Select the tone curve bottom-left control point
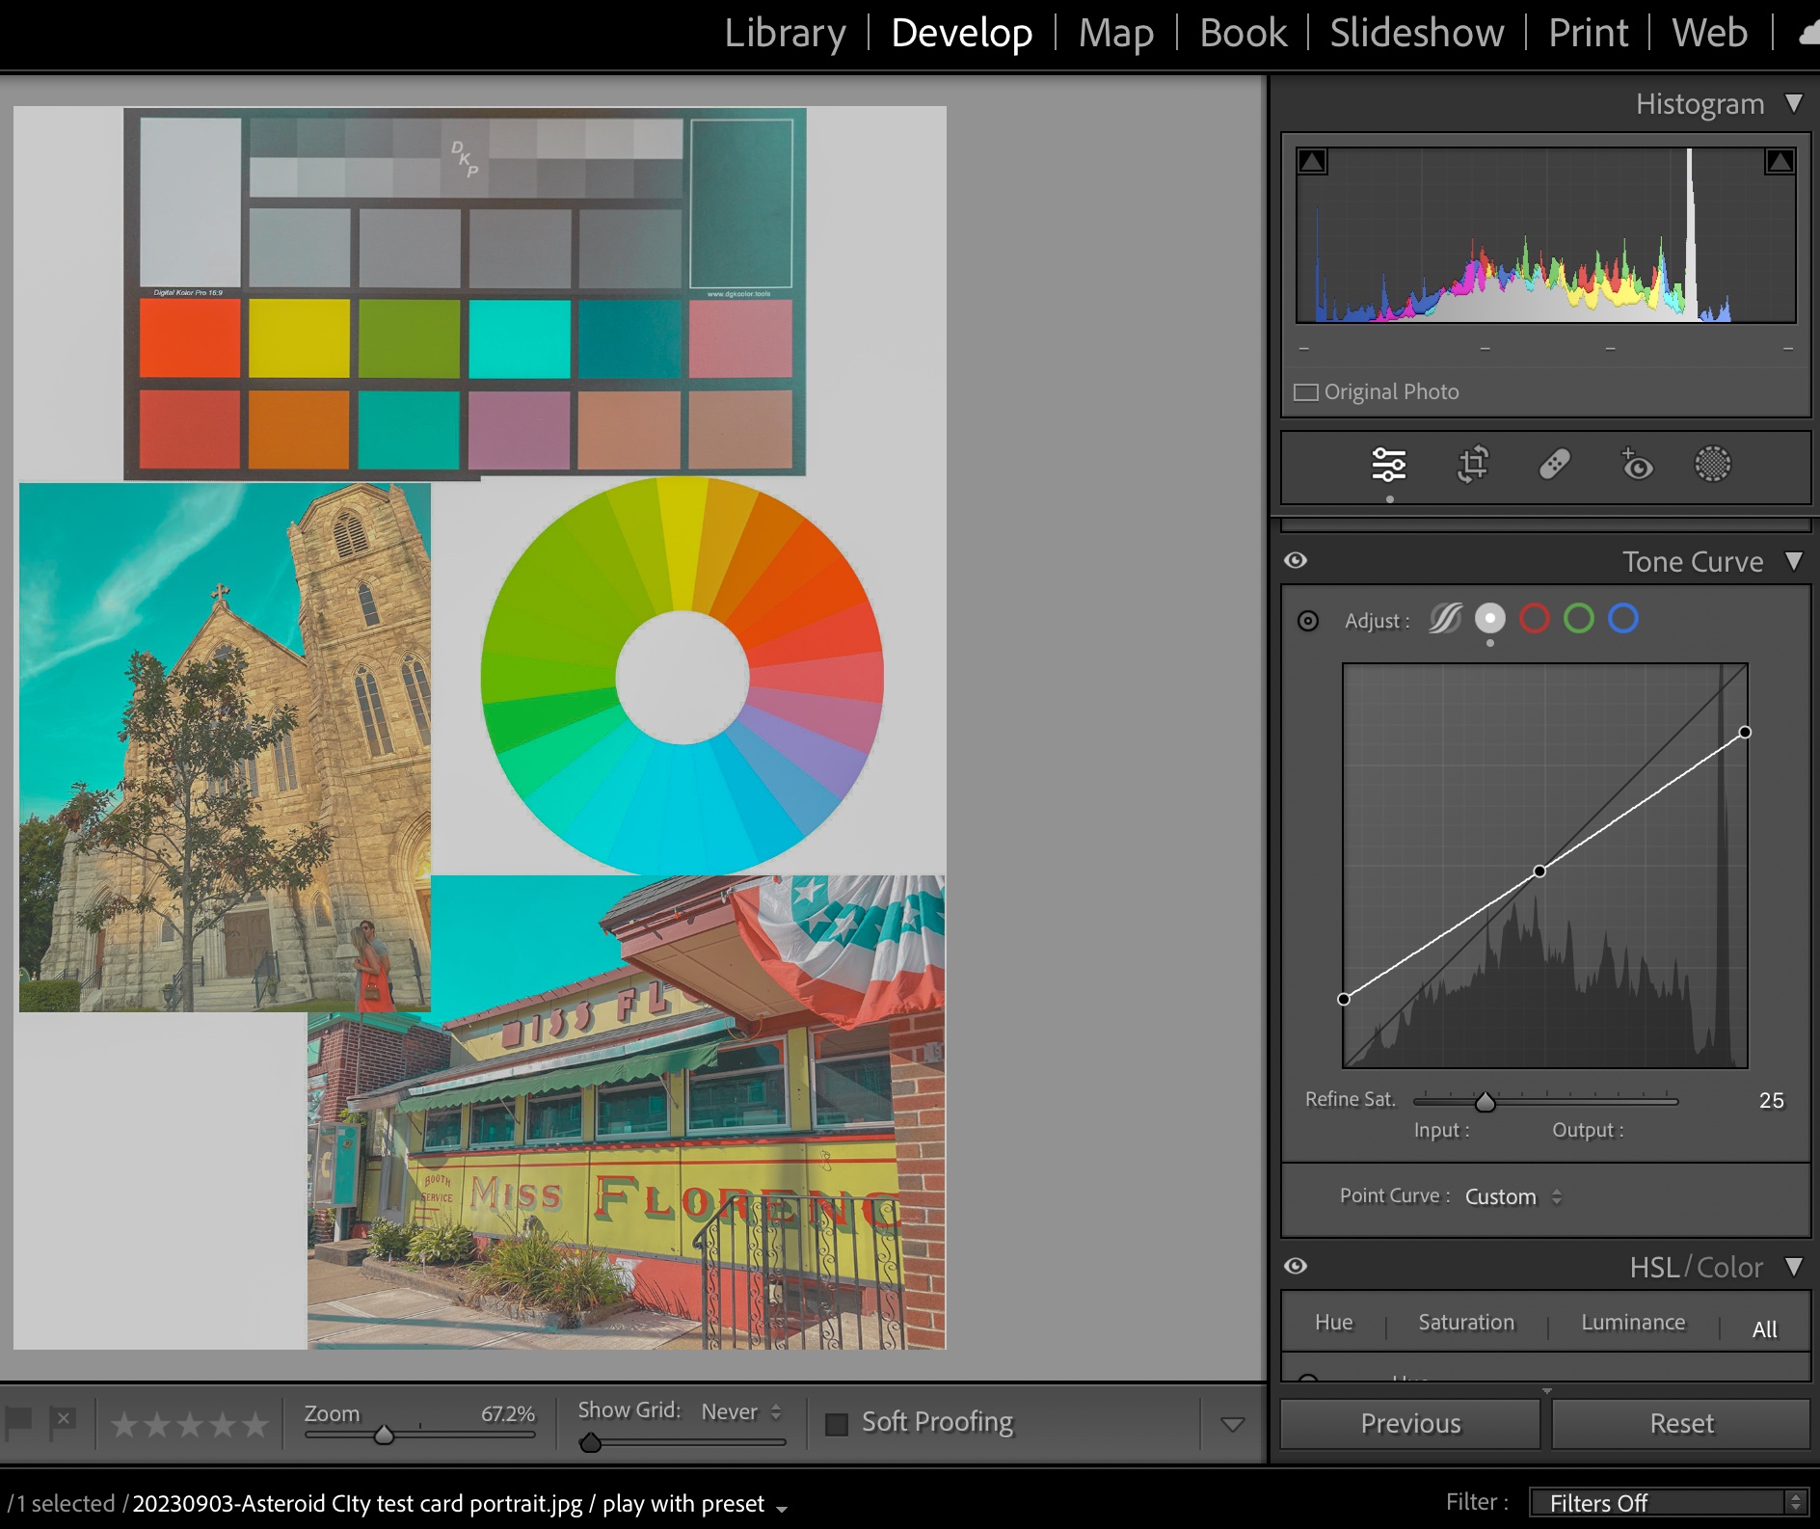The height and width of the screenshot is (1529, 1820). [x=1344, y=1000]
